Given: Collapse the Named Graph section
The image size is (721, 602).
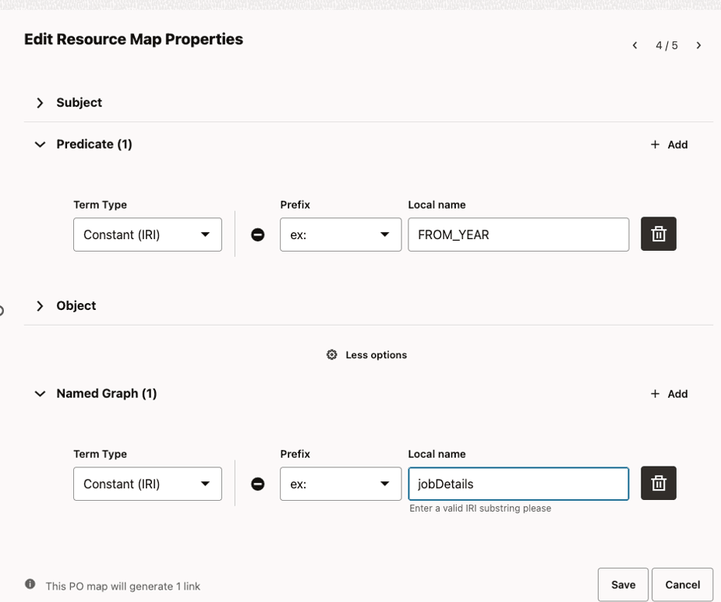Looking at the screenshot, I should point(40,393).
